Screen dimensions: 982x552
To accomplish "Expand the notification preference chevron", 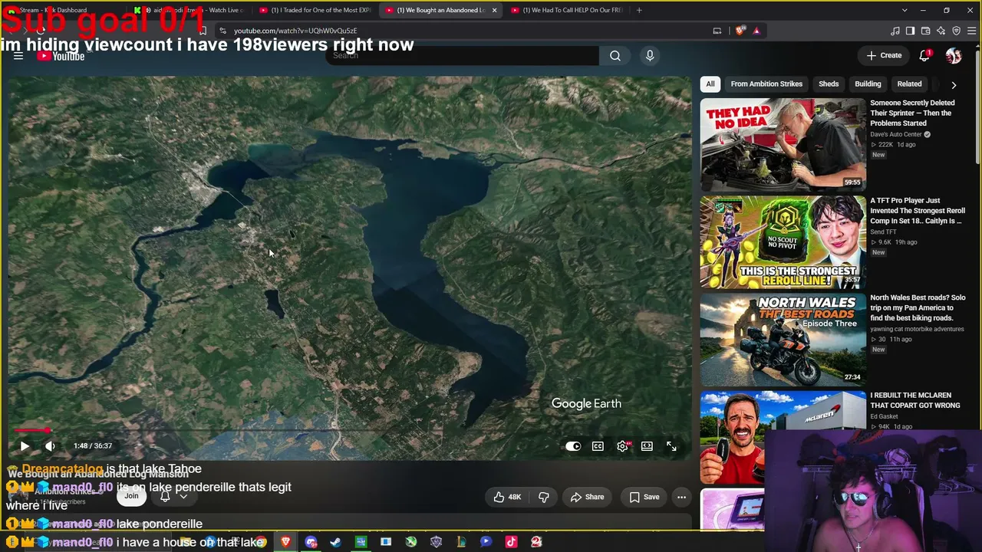I will pos(183,496).
